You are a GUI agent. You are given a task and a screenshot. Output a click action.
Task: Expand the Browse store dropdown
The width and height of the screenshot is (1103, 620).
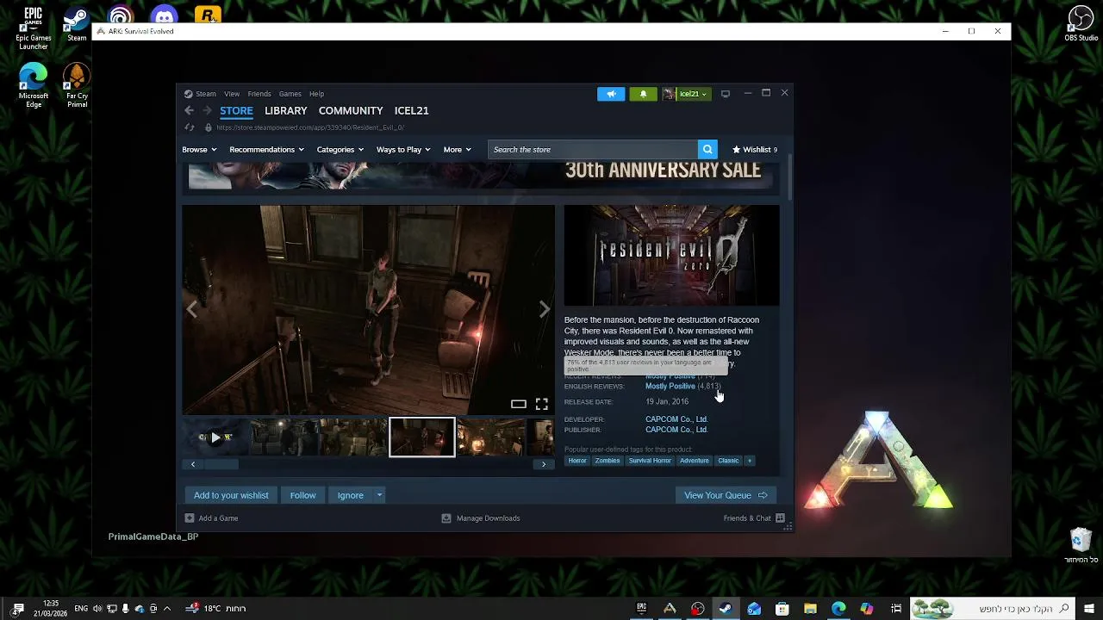tap(198, 150)
